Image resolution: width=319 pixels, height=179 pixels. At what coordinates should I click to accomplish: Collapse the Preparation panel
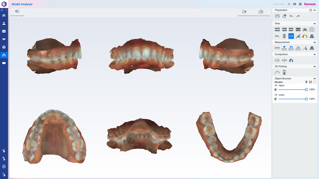[x=315, y=10]
